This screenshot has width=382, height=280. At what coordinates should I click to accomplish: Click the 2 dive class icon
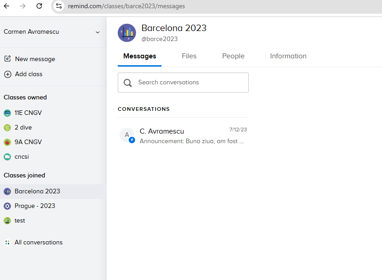(x=7, y=127)
